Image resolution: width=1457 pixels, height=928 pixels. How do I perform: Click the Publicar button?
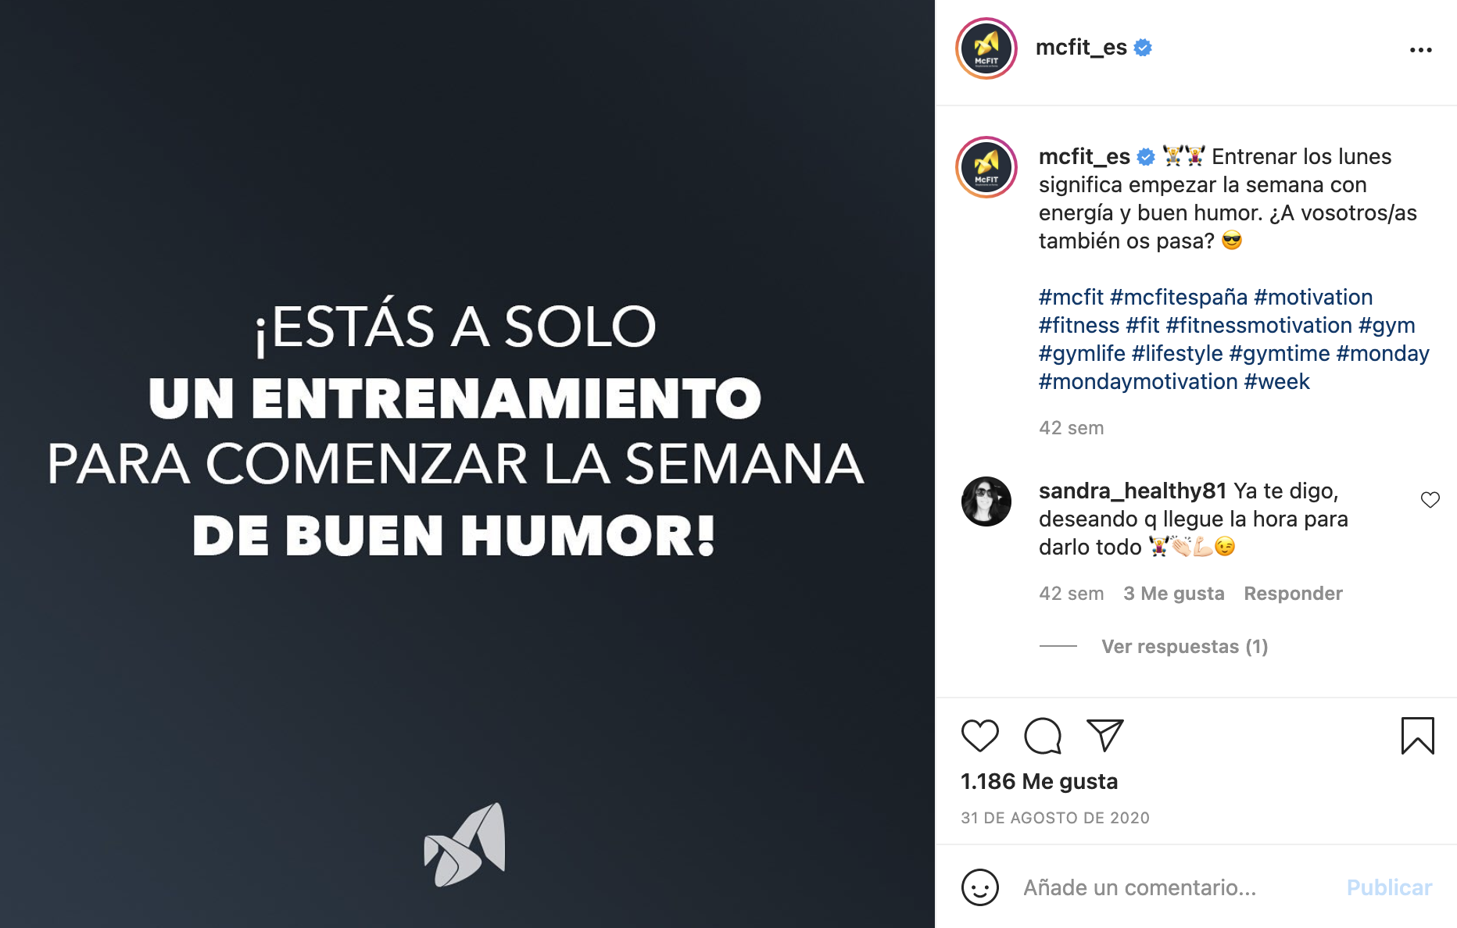point(1389,887)
